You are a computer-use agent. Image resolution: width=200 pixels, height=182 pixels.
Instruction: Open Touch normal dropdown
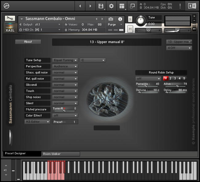65,91
